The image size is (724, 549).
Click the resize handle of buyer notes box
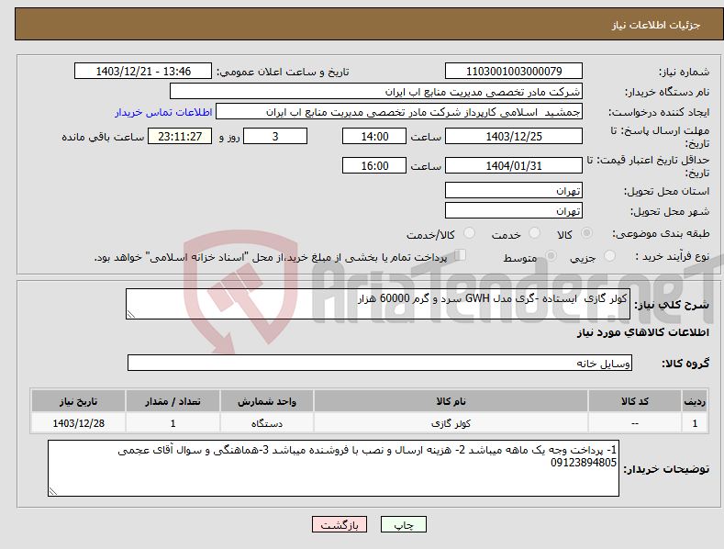pyautogui.click(x=53, y=491)
